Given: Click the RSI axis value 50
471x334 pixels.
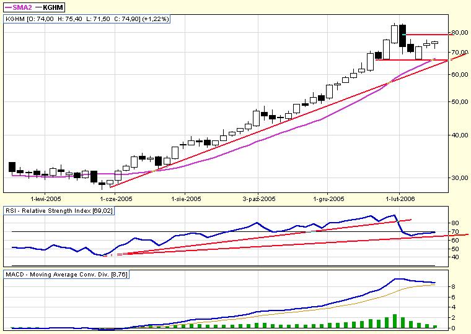Looking at the screenshot, I should [x=455, y=249].
